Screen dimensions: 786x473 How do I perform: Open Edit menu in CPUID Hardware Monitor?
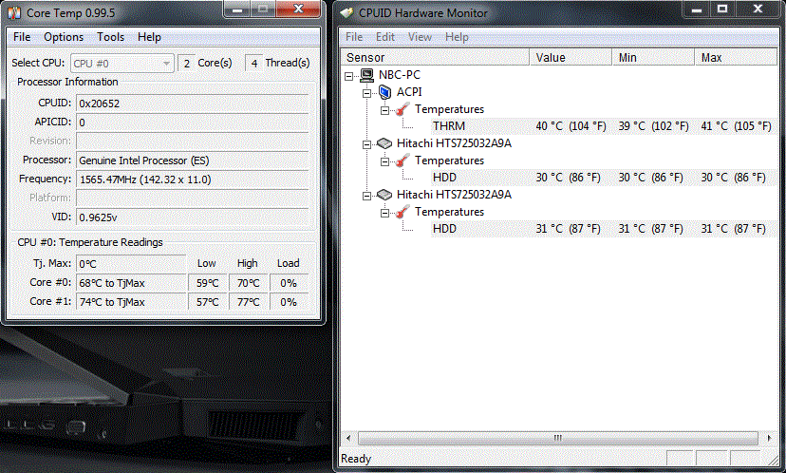(385, 37)
